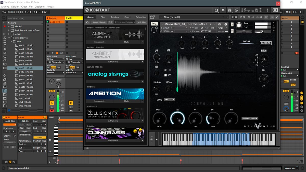The image size is (306, 172).
Task: Solo Ableton track 1 Kontakt
Action: click(52, 107)
